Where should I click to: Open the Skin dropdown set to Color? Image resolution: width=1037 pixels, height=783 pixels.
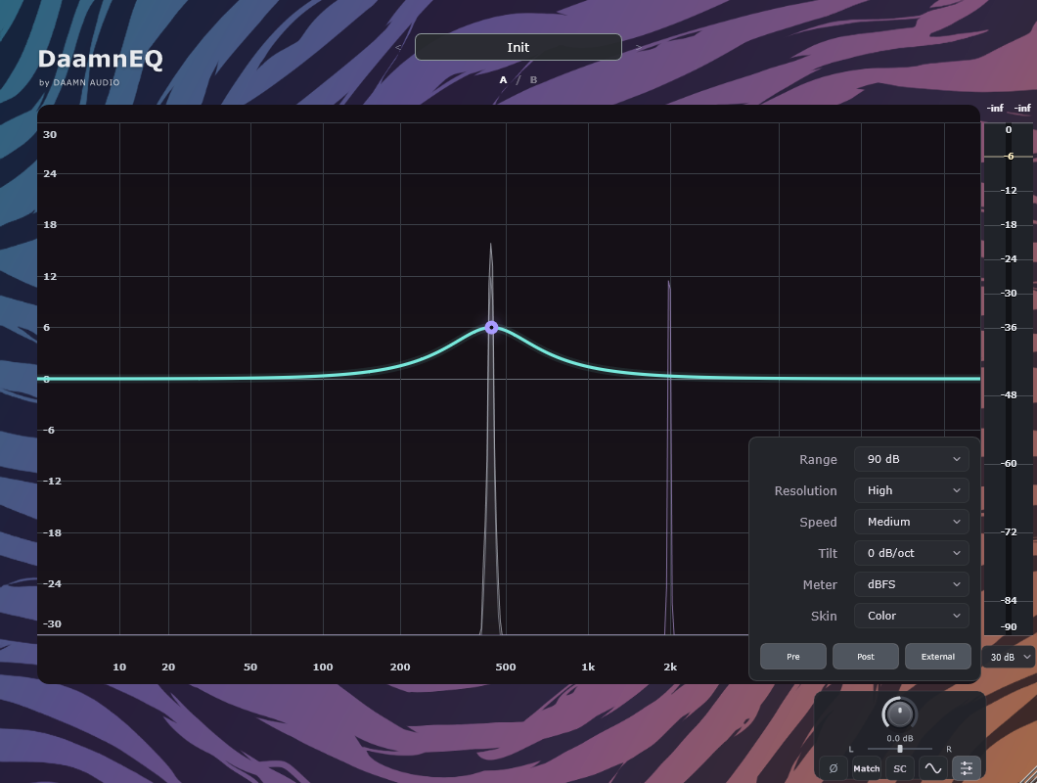(912, 616)
